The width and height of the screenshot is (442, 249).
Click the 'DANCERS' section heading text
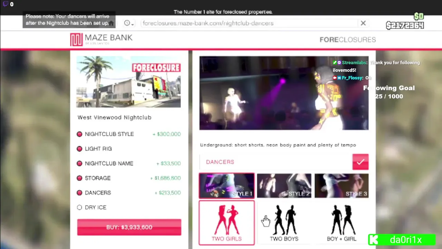[220, 162]
